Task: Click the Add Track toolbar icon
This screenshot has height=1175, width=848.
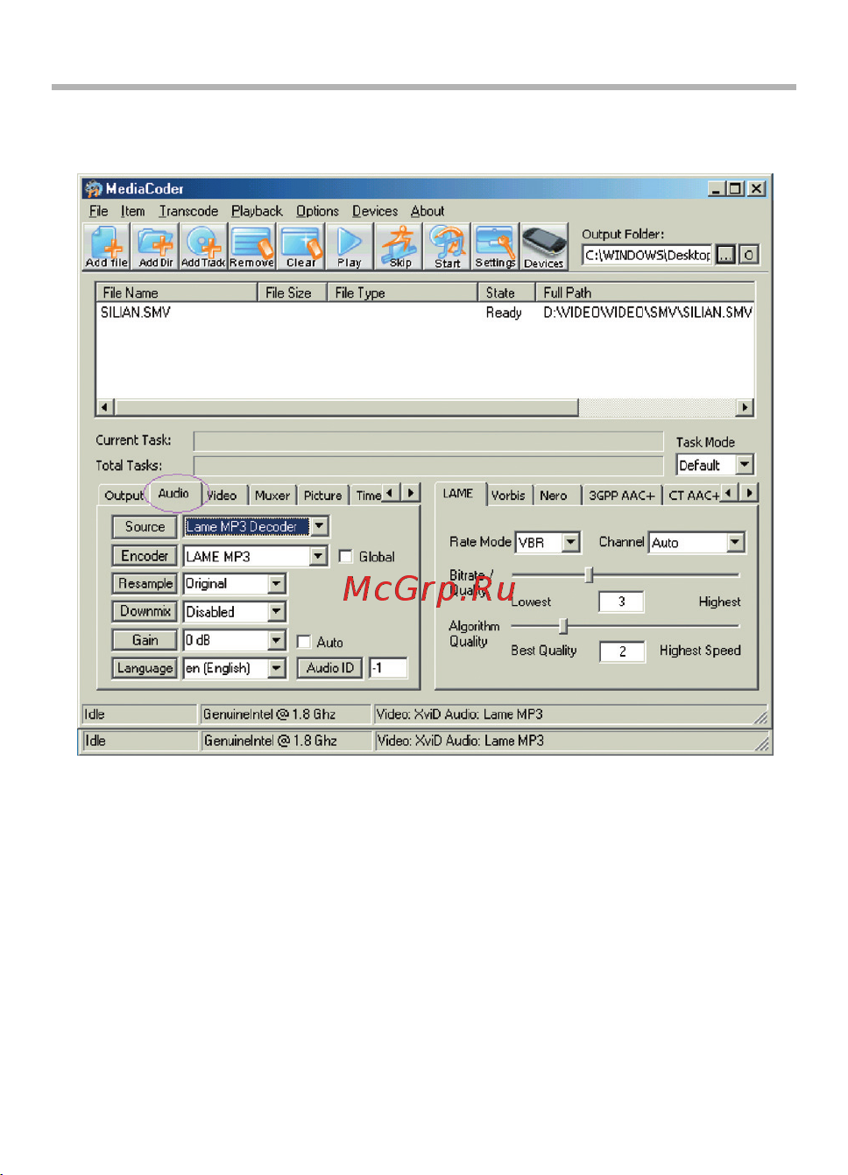Action: (x=203, y=246)
